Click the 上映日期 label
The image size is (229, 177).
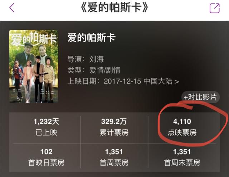82,81
